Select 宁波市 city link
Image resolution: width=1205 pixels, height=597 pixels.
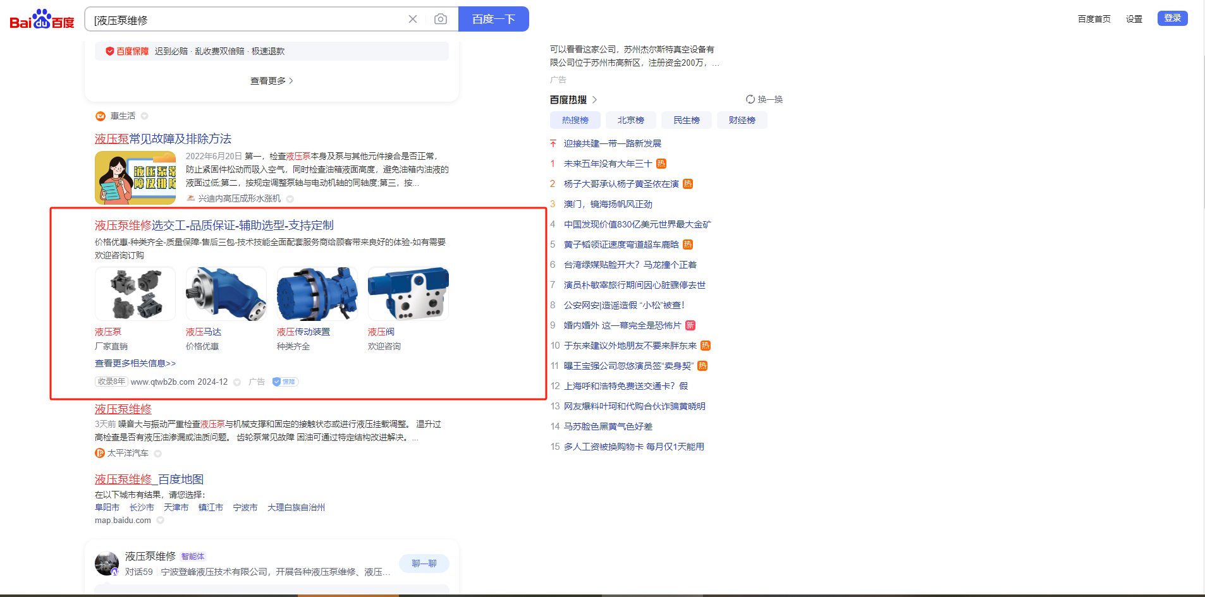(245, 507)
